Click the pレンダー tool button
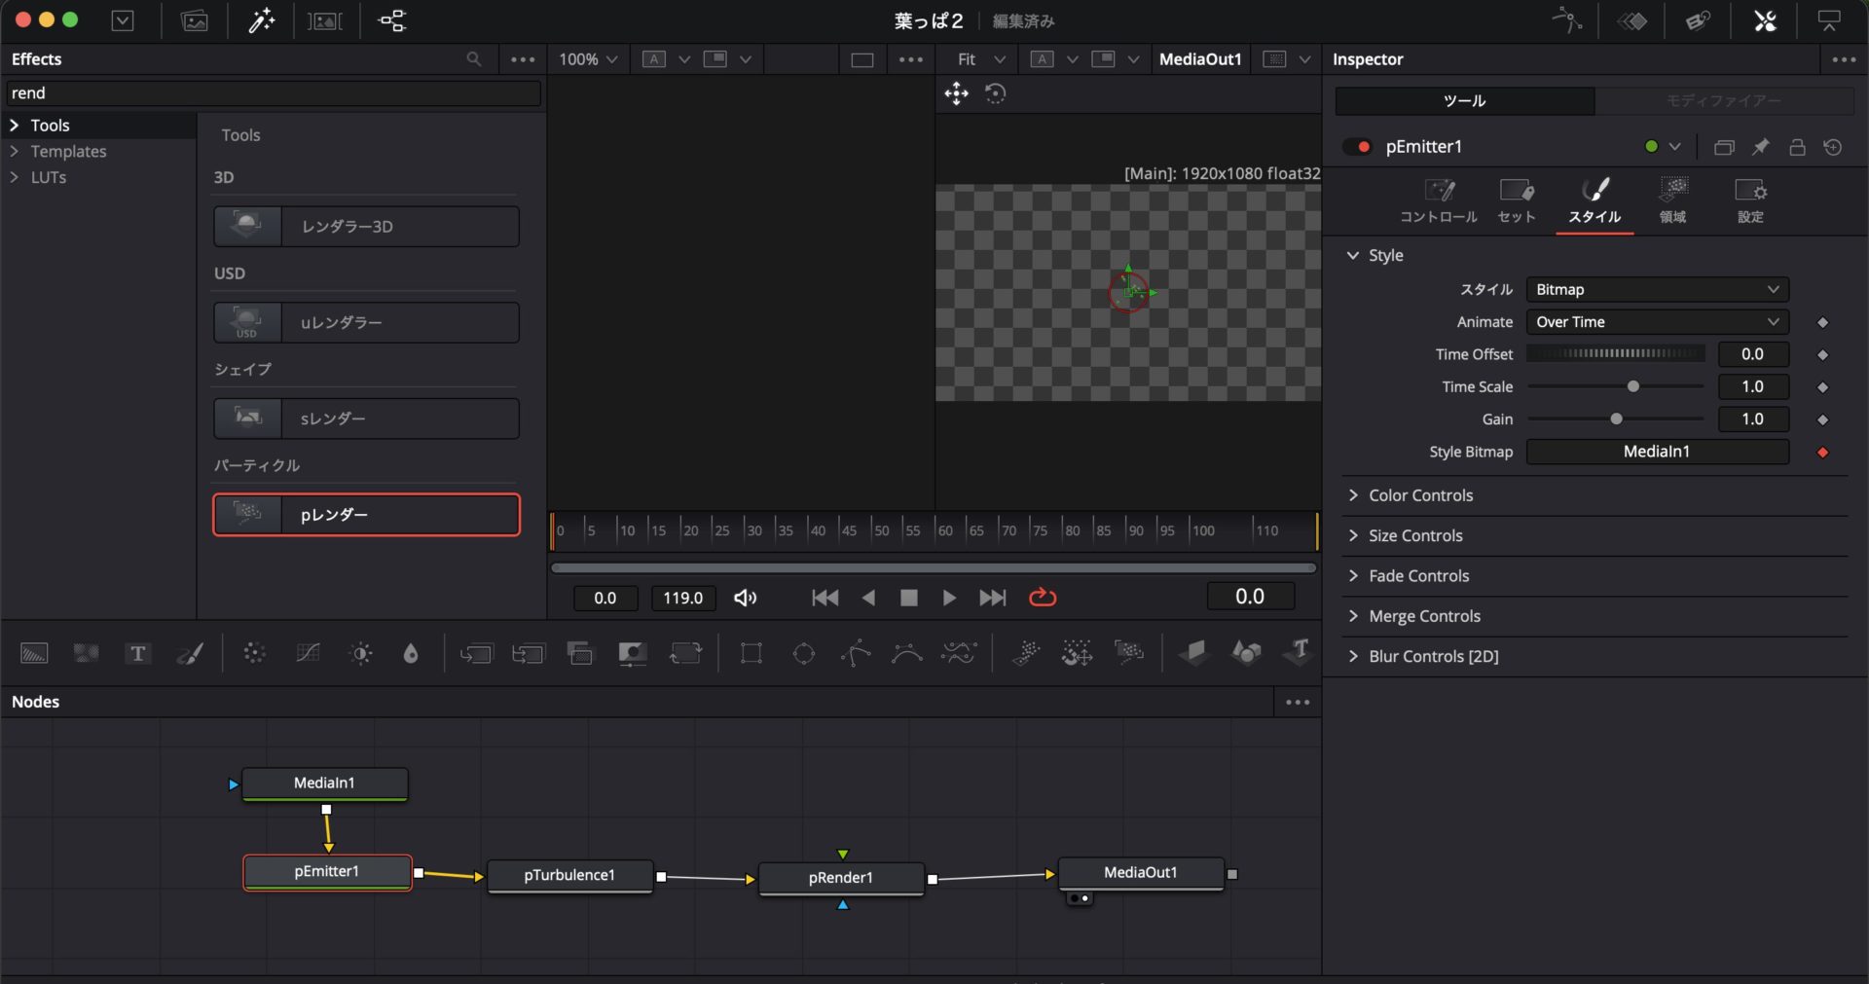The image size is (1869, 984). [366, 515]
